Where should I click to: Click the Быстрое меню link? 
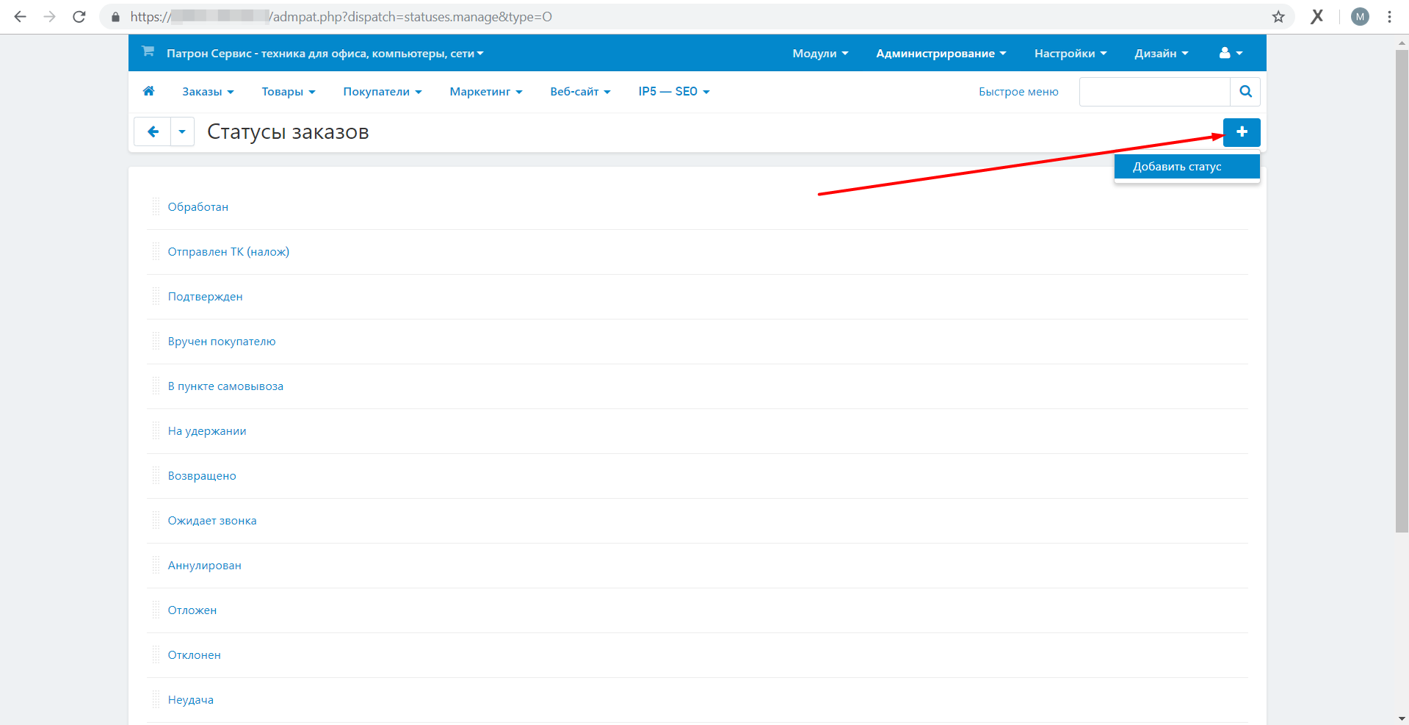(x=1018, y=91)
